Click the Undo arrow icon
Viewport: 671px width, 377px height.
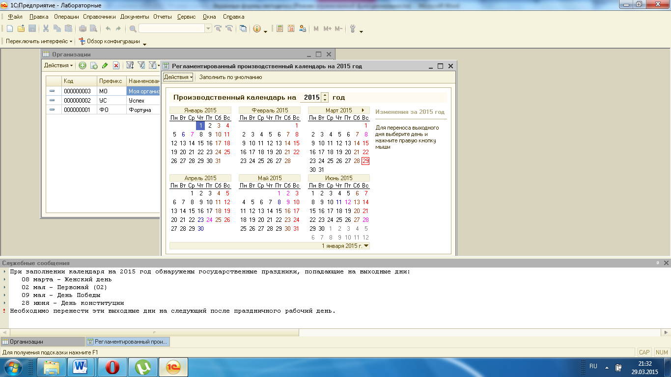coord(108,28)
